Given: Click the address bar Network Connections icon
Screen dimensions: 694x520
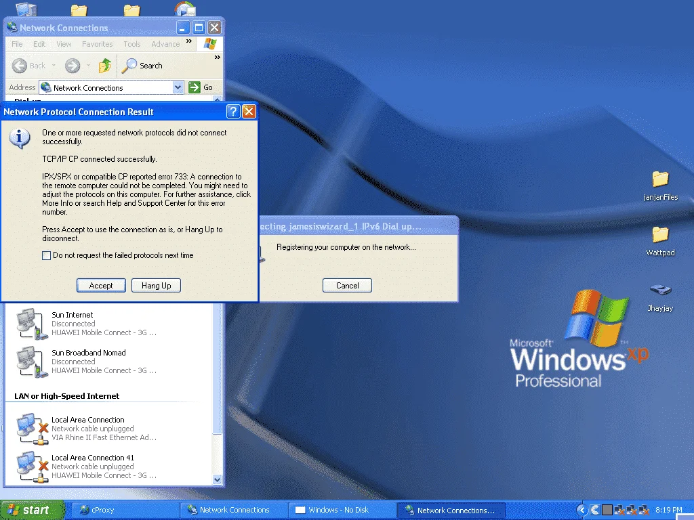Looking at the screenshot, I should pos(45,87).
